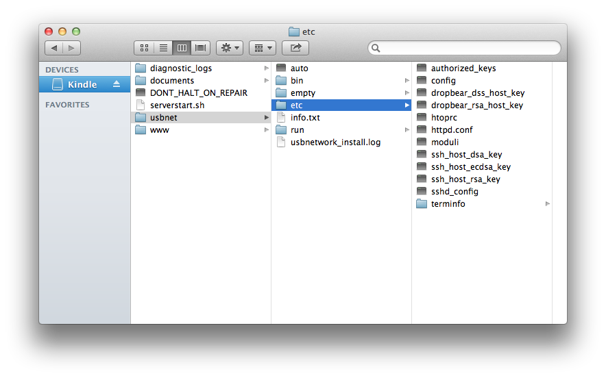606x378 pixels.
Task: Select the authorized_keys file
Action: coord(482,68)
